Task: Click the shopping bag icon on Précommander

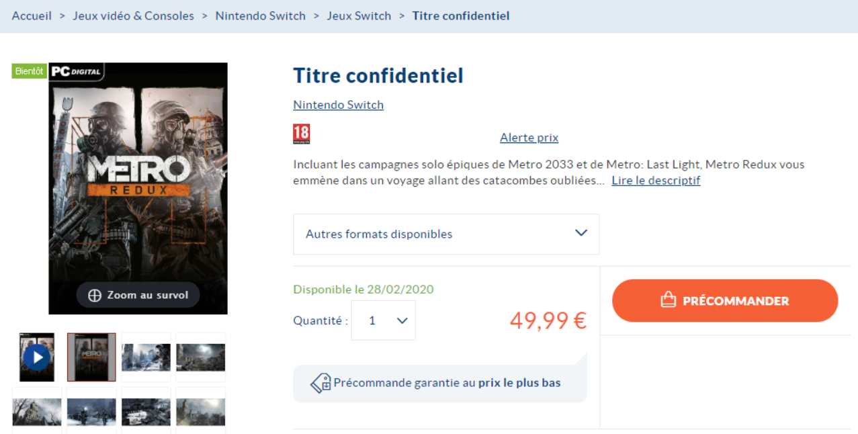Action: (x=668, y=300)
